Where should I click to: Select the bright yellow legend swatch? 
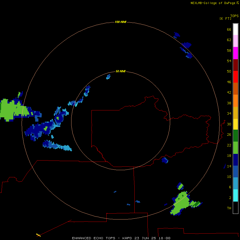pyautogui.click(x=235, y=124)
